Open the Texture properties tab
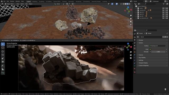Viewport: 169px width, 95px height. click(x=135, y=72)
